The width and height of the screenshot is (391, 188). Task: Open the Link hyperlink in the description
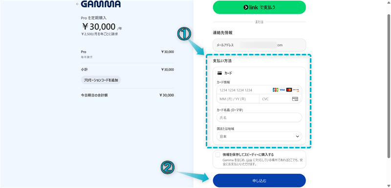(249, 160)
